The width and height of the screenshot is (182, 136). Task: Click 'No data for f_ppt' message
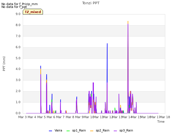[x=14, y=7]
